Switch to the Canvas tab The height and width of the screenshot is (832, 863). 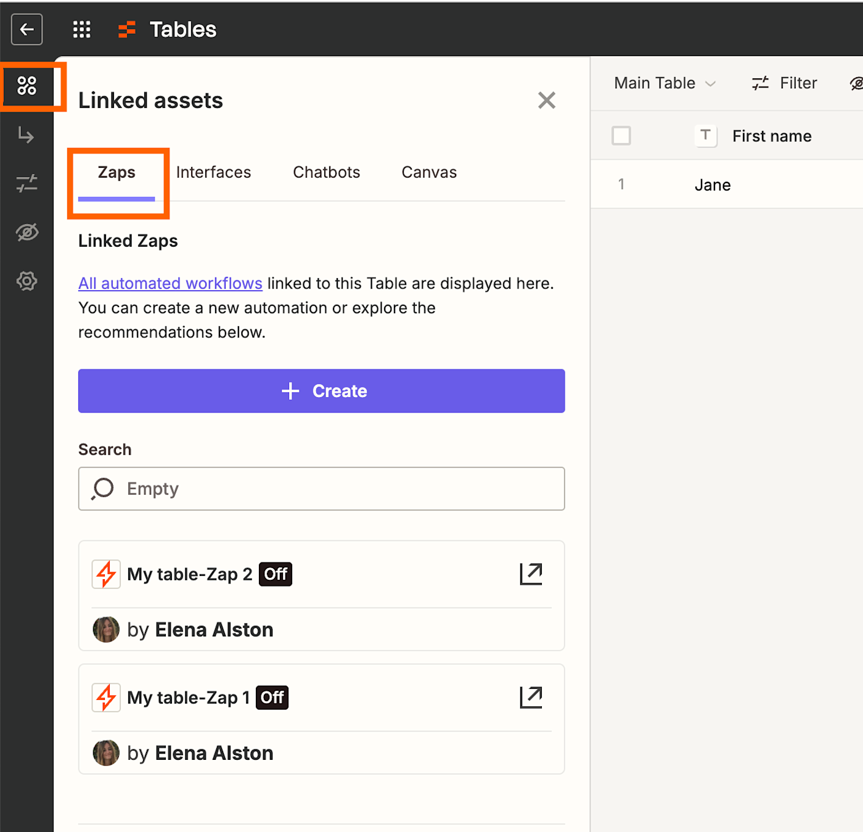[x=429, y=173]
